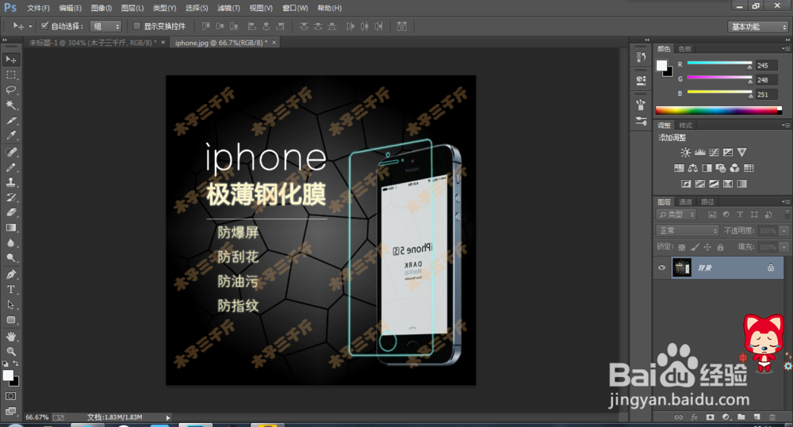793x427 pixels.
Task: Select the Eyedropper tool
Action: 10,135
